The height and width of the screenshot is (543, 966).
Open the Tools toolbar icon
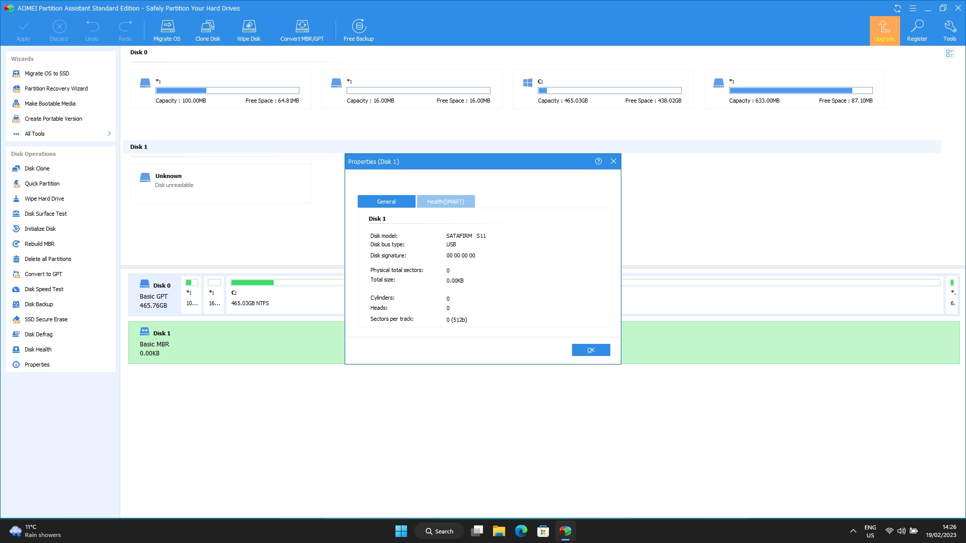pos(950,31)
